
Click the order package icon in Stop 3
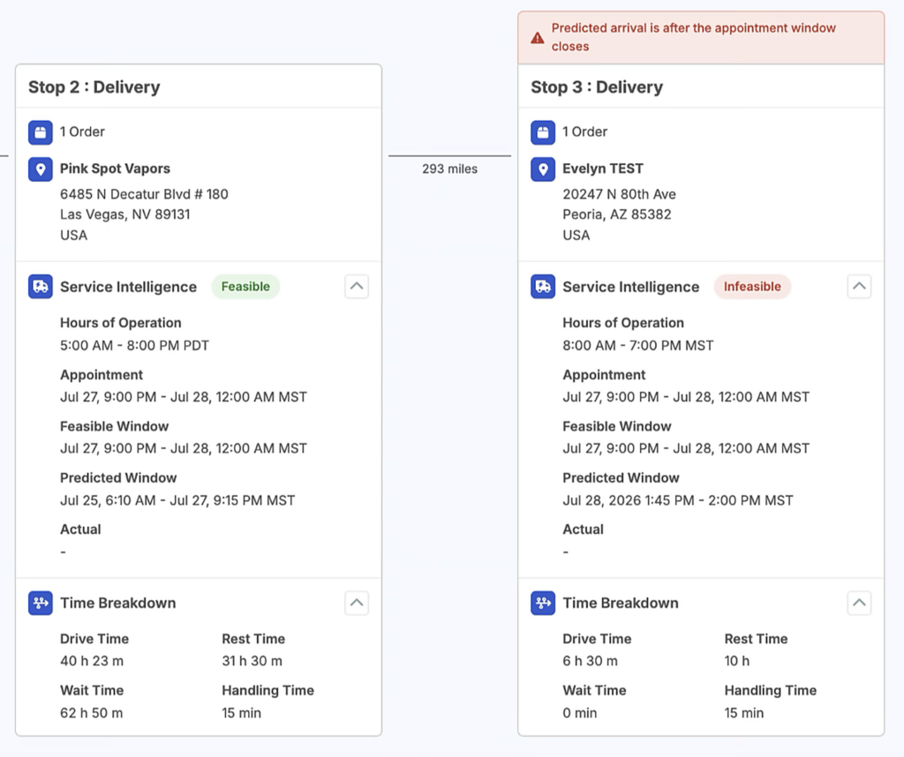pos(543,132)
